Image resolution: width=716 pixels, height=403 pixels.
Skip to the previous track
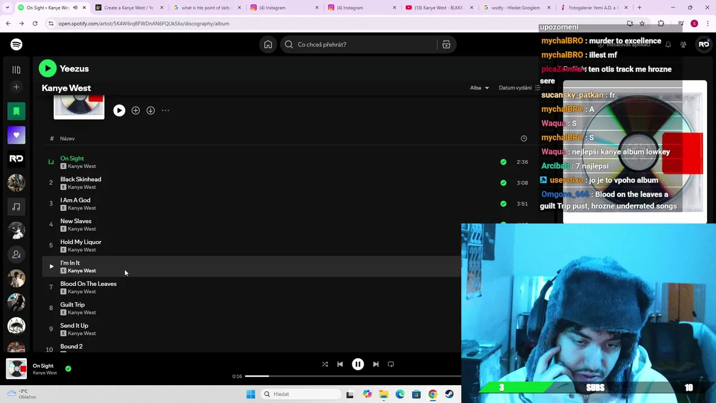point(340,364)
